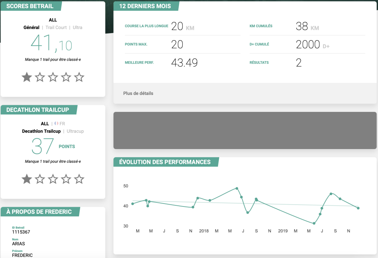Click the fourth star in Decathlon Trailcup
The height and width of the screenshot is (258, 378).
(66, 179)
